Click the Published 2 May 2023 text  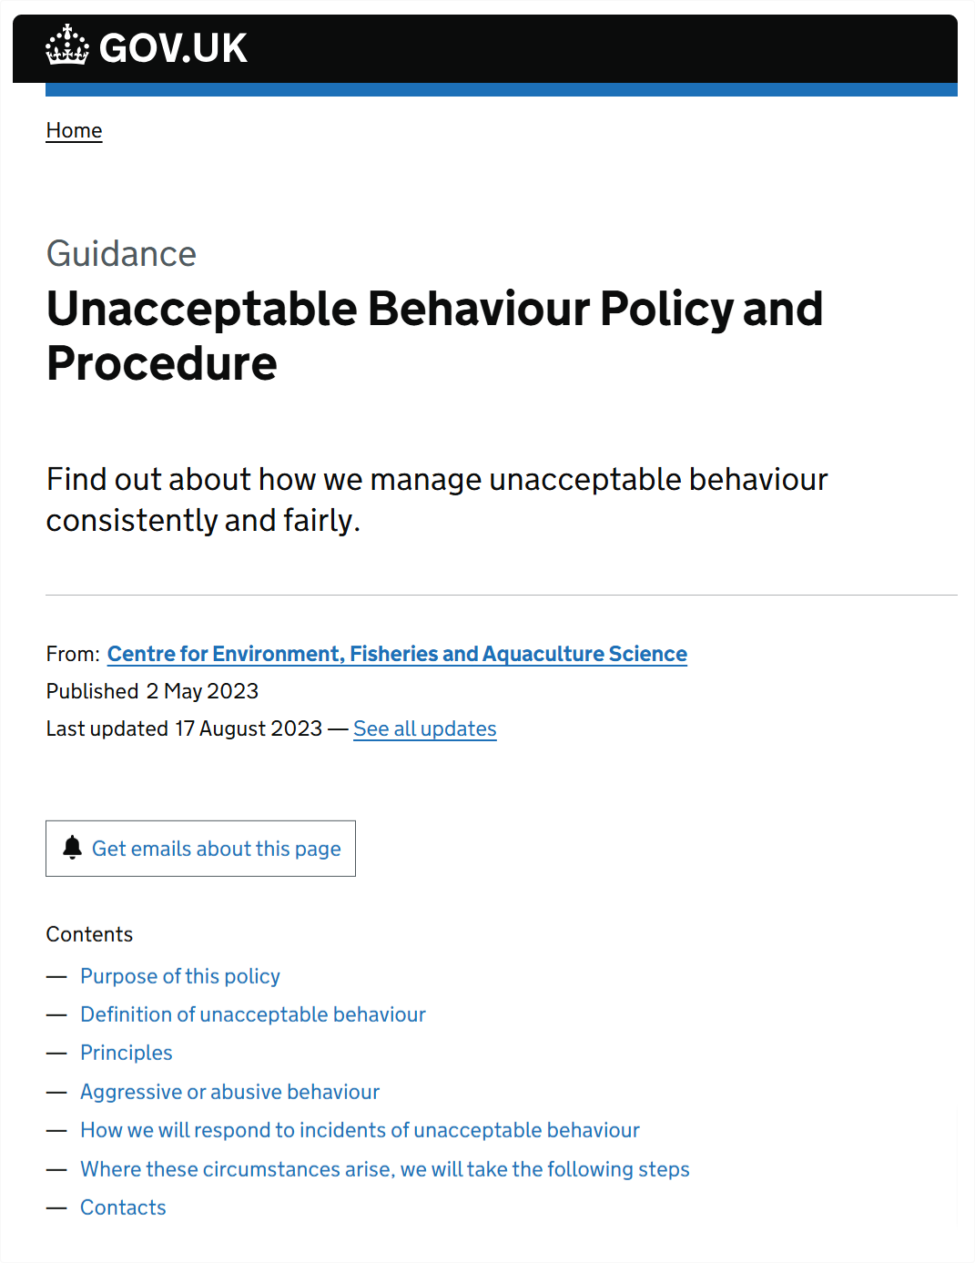coord(152,691)
